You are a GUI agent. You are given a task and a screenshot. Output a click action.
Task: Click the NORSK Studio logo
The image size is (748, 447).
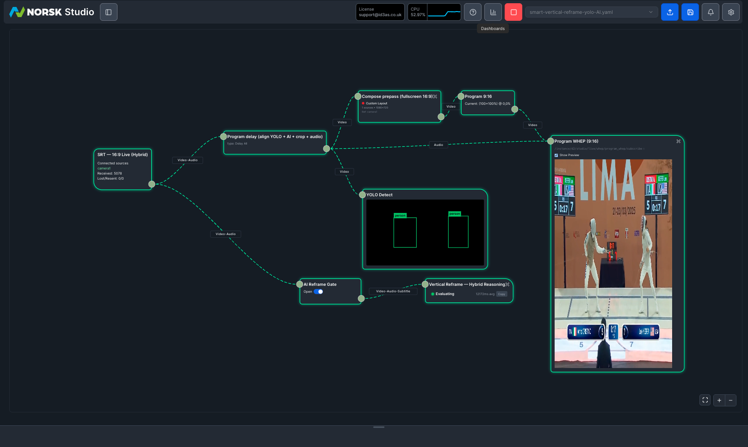[x=52, y=12]
